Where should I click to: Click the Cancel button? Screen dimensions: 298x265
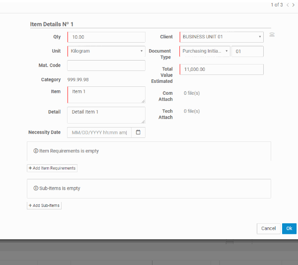(268, 228)
